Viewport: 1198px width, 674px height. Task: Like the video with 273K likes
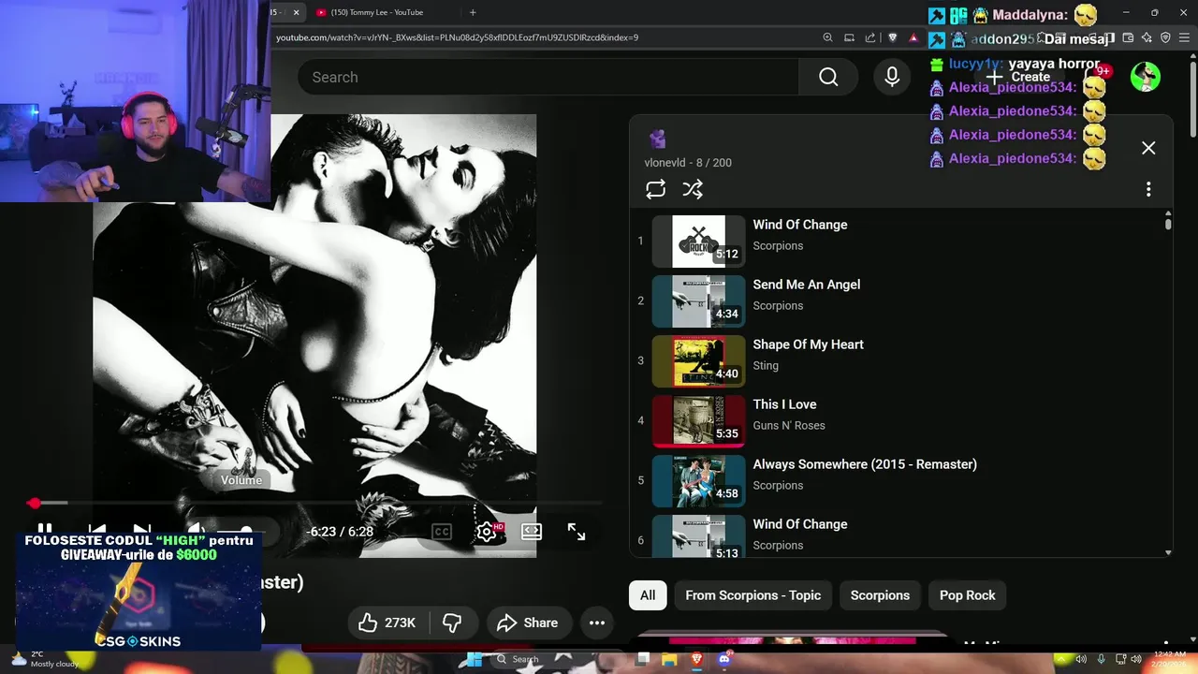point(387,623)
